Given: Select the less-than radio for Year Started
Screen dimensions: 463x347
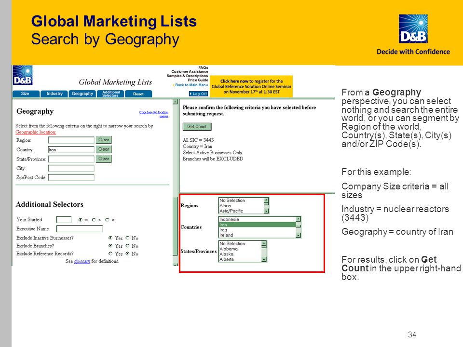Looking at the screenshot, I should click(107, 220).
